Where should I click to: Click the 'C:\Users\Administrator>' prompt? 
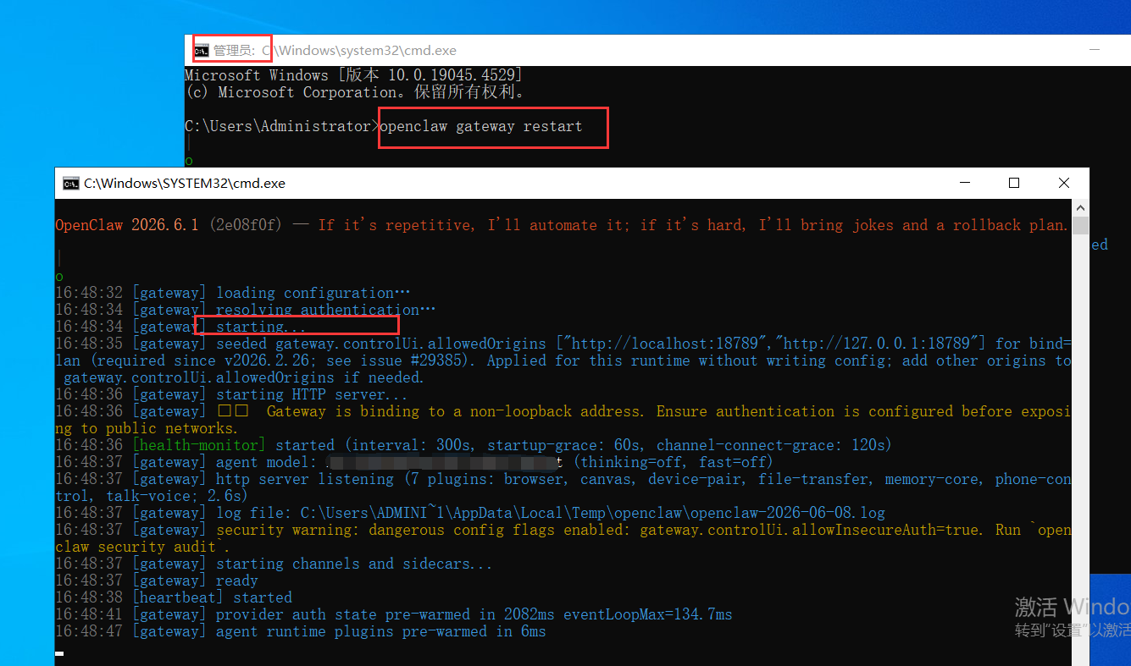coord(282,127)
